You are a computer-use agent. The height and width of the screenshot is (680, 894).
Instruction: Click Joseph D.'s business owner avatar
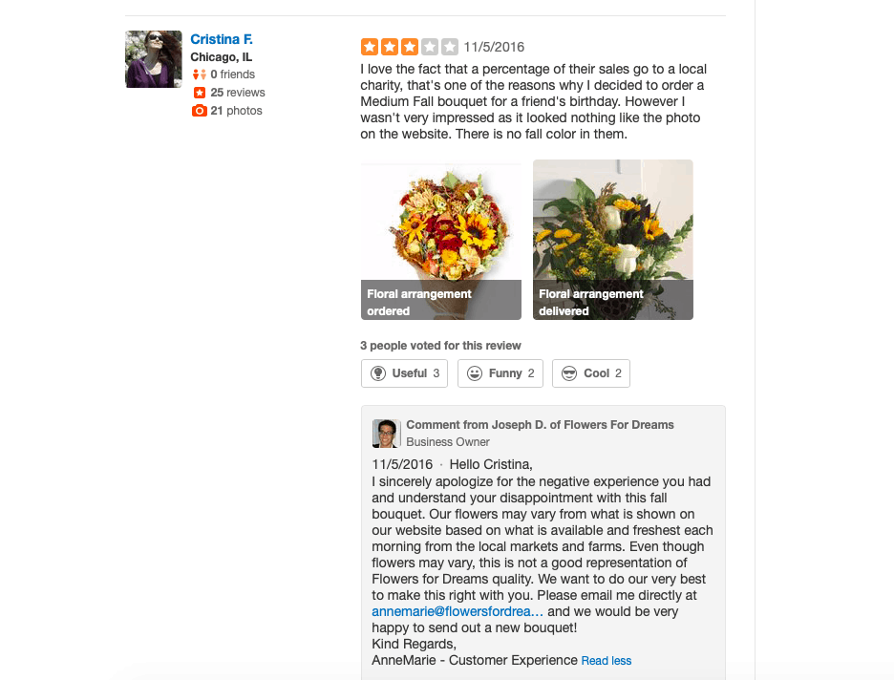386,434
